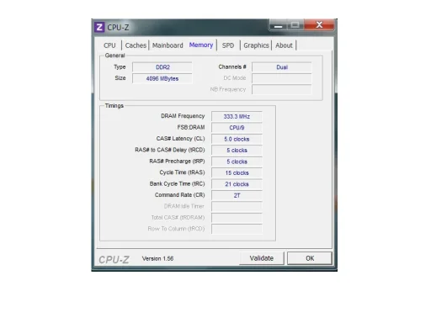The width and height of the screenshot is (431, 323).
Task: Click the Command Rate (CR) label
Action: click(179, 195)
